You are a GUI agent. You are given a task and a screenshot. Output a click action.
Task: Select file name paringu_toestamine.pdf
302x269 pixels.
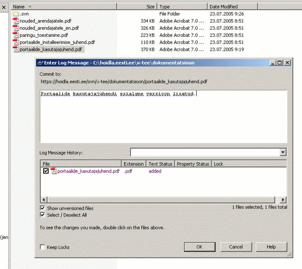pyautogui.click(x=44, y=35)
